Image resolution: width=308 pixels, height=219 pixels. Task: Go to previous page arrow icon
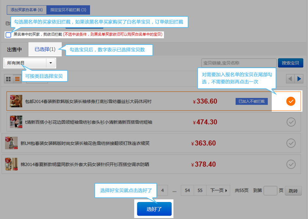coord(290,79)
